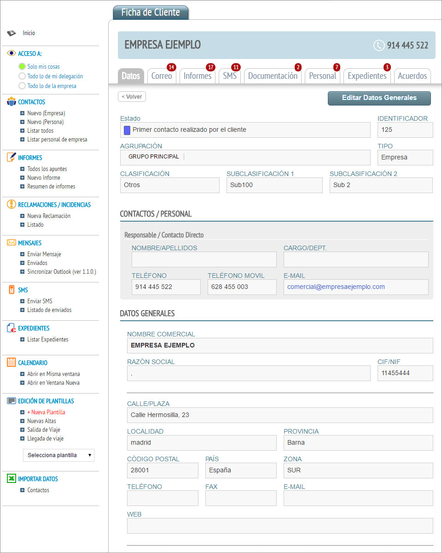Open the Correo tab
The width and height of the screenshot is (442, 553).
click(x=162, y=76)
